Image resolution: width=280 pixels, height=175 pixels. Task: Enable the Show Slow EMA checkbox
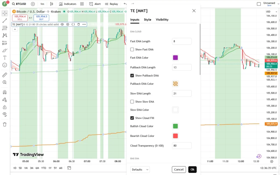point(132,102)
